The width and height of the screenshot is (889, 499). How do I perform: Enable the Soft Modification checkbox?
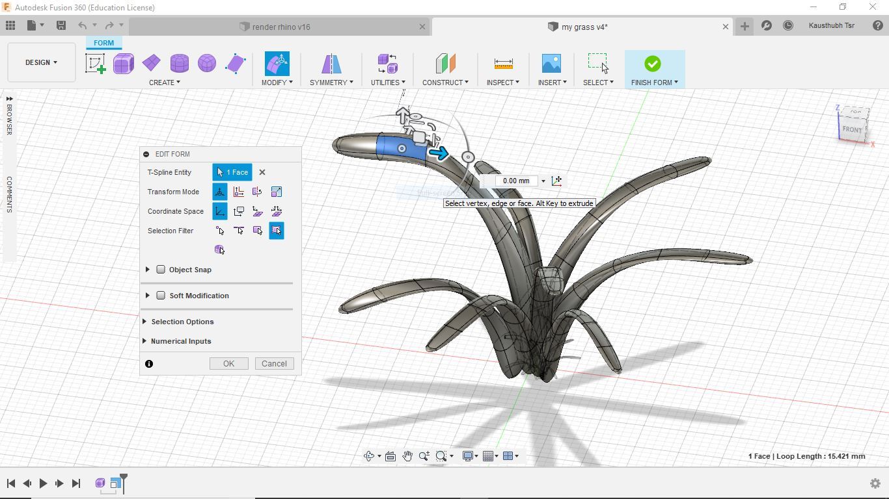coord(161,296)
